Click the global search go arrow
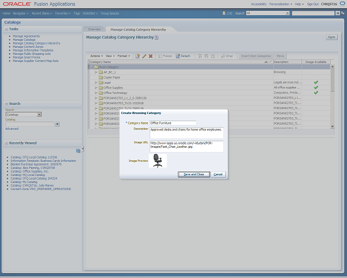The height and width of the screenshot is (278, 347). tap(337, 13)
